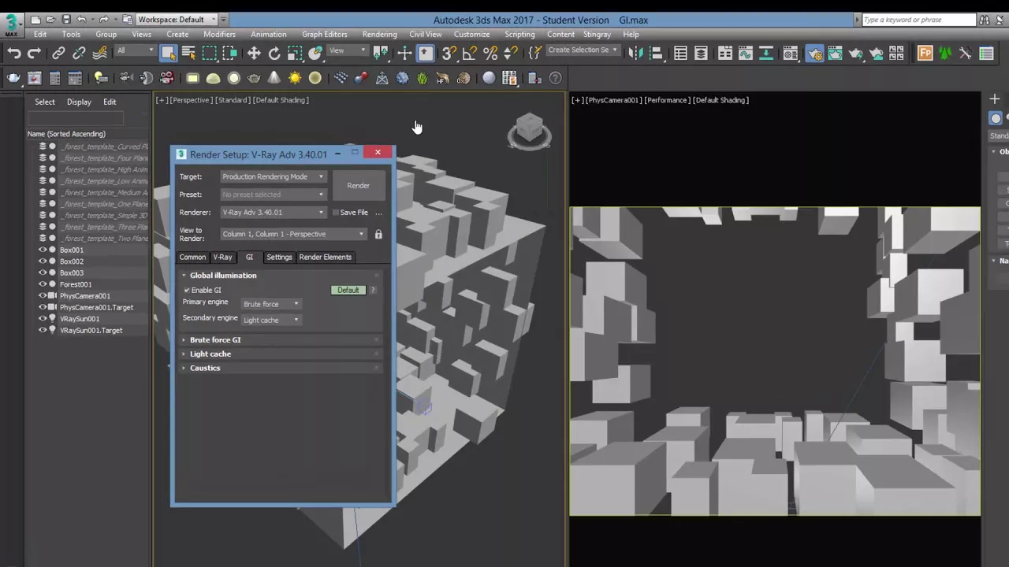1009x567 pixels.
Task: Open Select menu in Scene Explorer
Action: pyautogui.click(x=45, y=102)
